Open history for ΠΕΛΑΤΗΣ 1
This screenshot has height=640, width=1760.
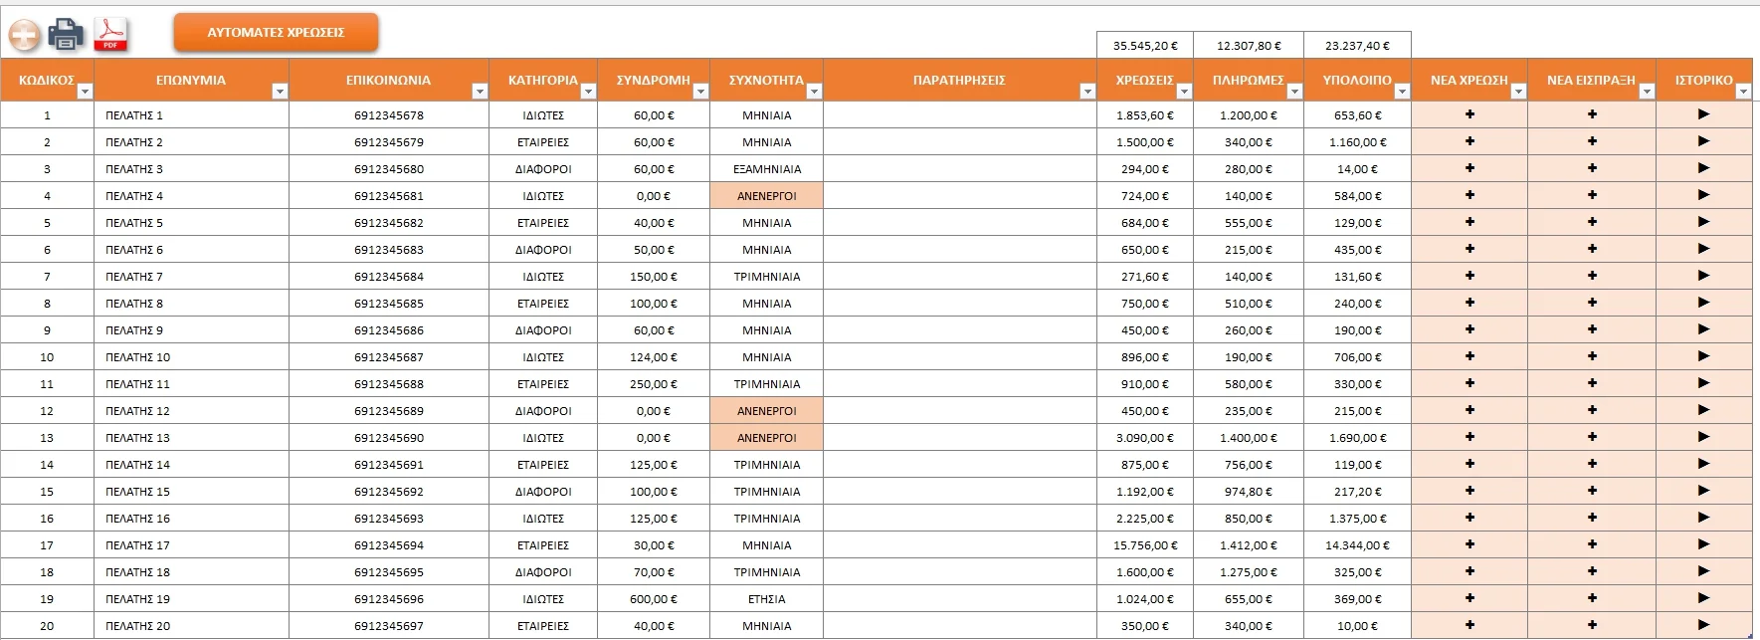click(1704, 114)
